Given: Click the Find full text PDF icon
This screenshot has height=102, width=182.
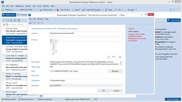Looking at the screenshot, I should tap(58, 10).
